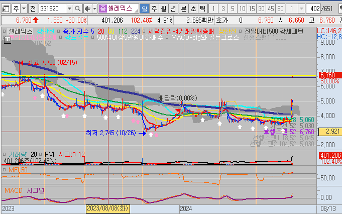Toggle the 셀레믹스 price series indicator box

click(4, 32)
